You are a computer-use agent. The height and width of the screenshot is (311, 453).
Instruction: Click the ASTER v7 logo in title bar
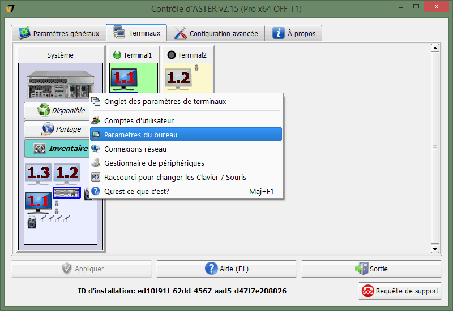tap(10, 8)
